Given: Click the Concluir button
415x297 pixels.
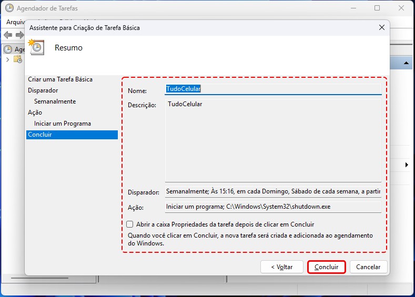Looking at the screenshot, I should 326,267.
